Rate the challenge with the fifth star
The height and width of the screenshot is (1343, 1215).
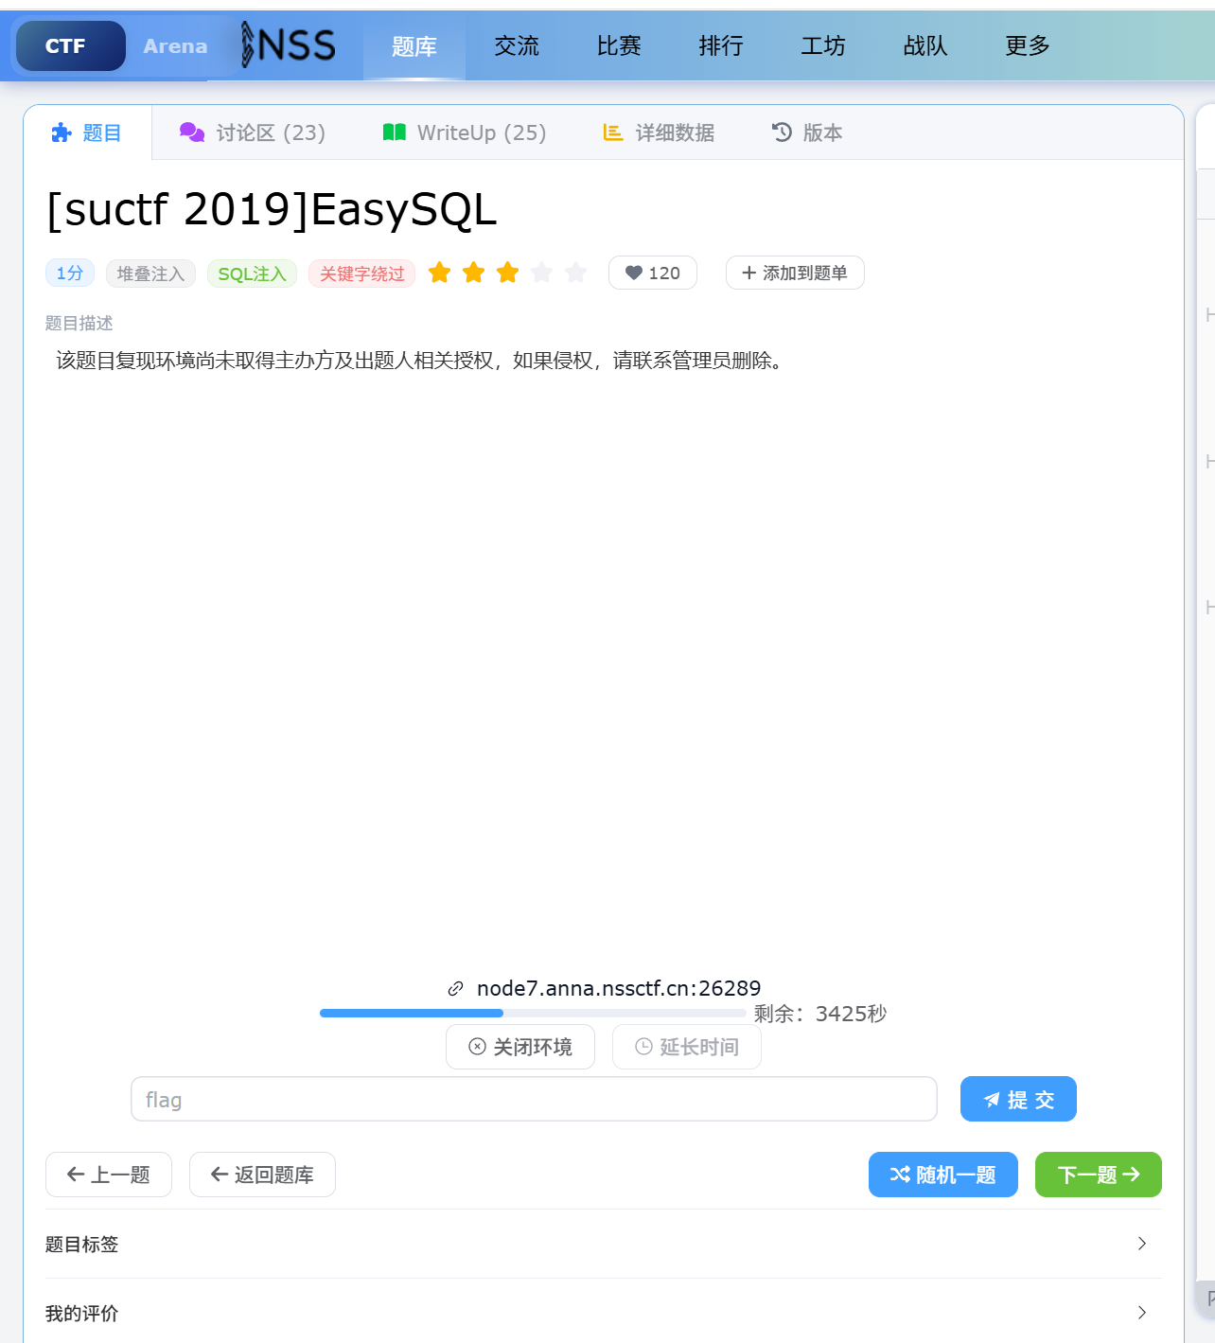coord(575,274)
